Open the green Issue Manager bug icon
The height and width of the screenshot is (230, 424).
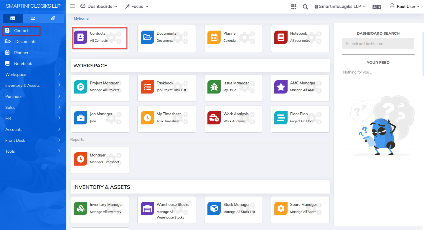pyautogui.click(x=214, y=87)
